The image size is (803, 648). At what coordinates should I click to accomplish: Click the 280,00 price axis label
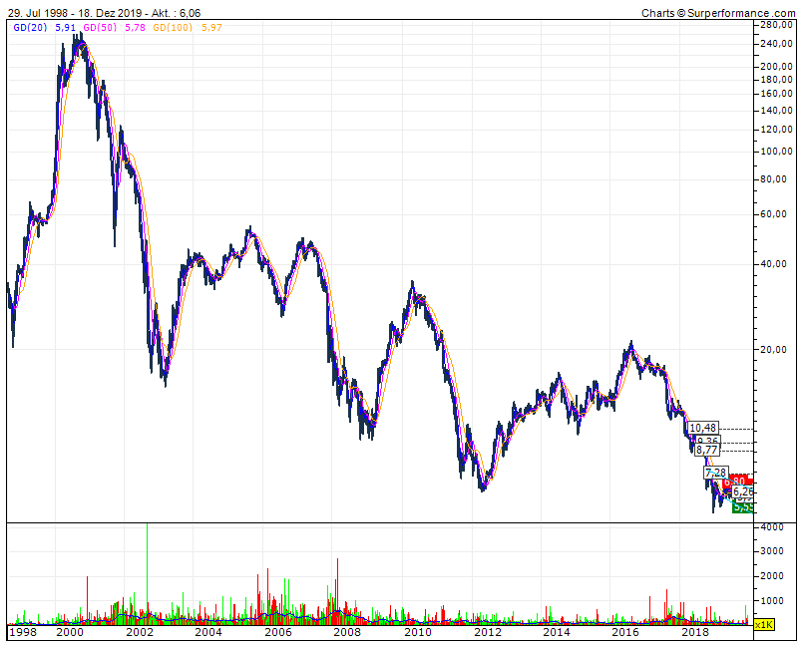[x=776, y=25]
